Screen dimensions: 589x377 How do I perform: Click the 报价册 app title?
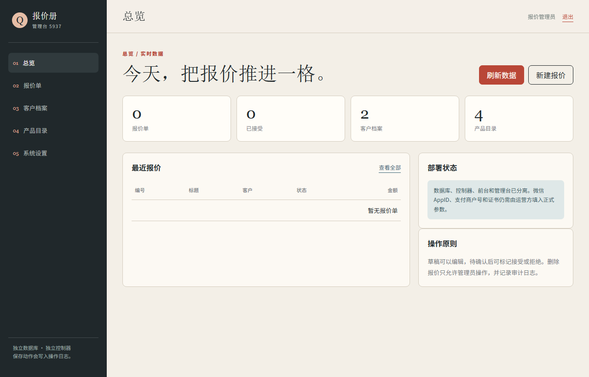click(45, 16)
